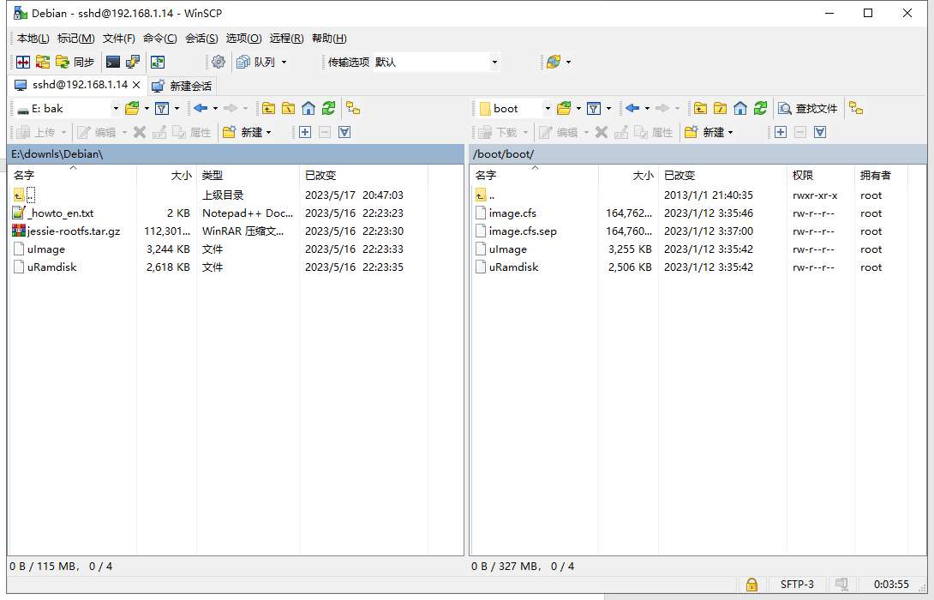Sort remote files by 权限 column header
934x600 pixels.
803,175
